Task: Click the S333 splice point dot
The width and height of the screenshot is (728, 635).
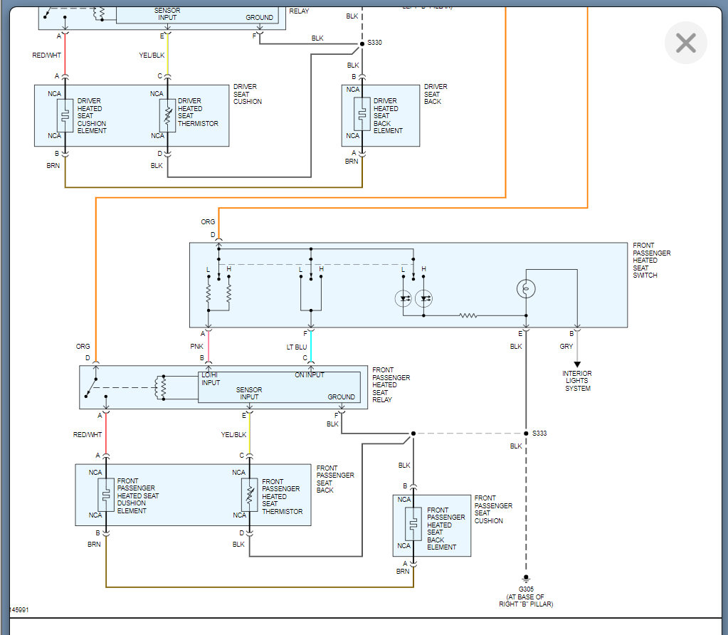Action: pos(526,434)
